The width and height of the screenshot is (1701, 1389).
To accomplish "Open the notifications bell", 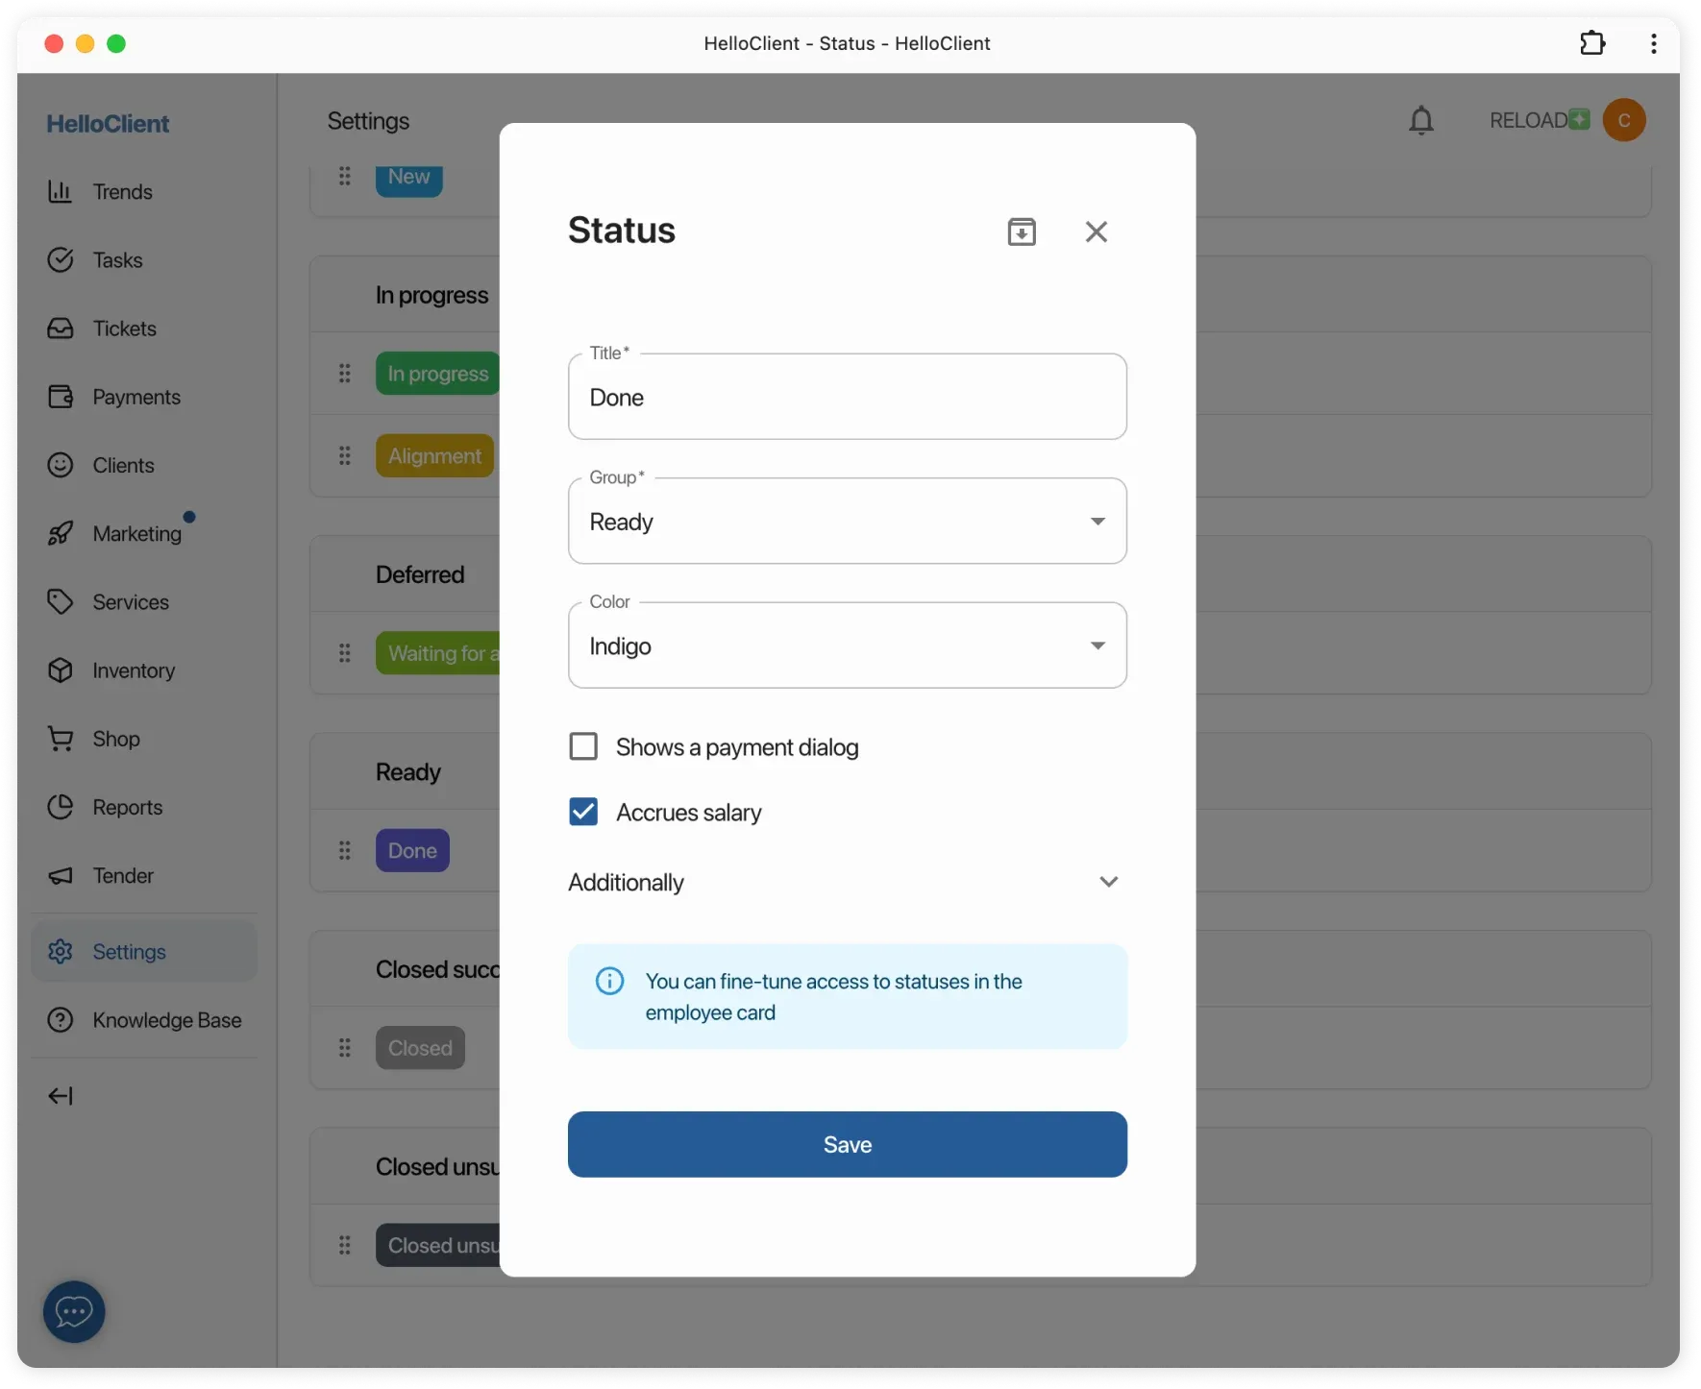I will click(x=1421, y=120).
